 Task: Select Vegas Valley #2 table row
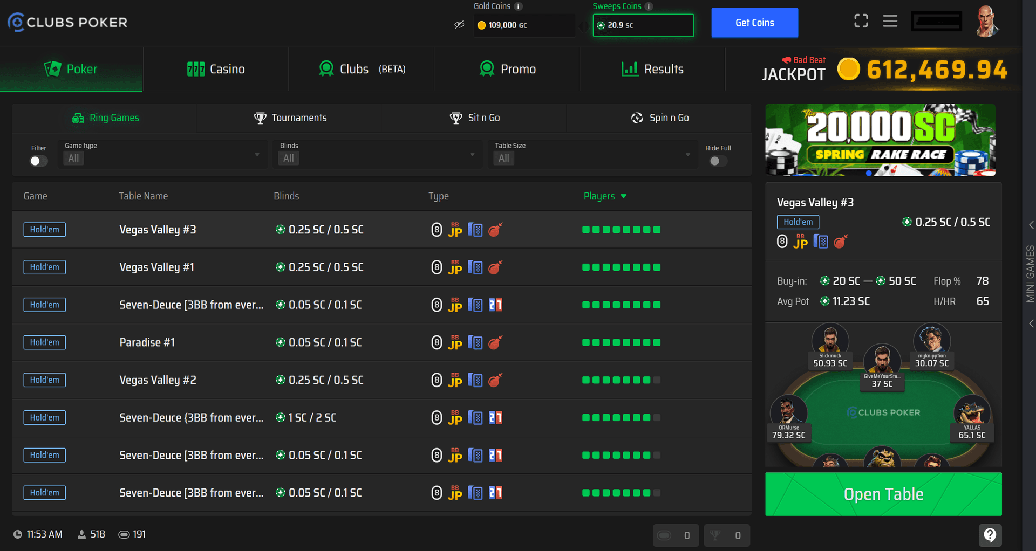pos(381,380)
